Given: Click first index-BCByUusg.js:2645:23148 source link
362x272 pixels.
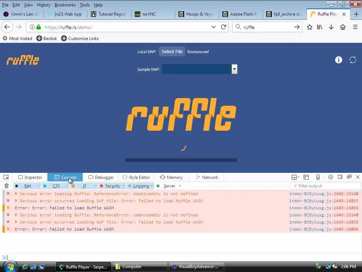Looking at the screenshot, I should 324,194.
